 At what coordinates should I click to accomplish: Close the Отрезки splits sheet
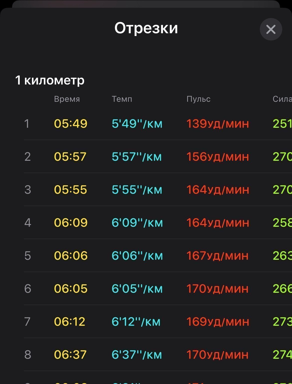coord(271,29)
